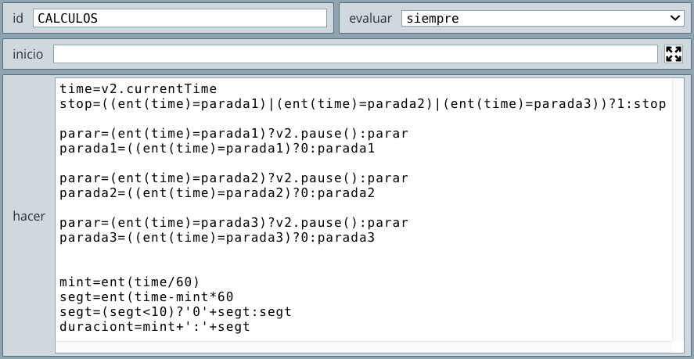
Task: Click the segt=(segt<10)?'0'+segt:segt line
Action: pyautogui.click(x=176, y=312)
